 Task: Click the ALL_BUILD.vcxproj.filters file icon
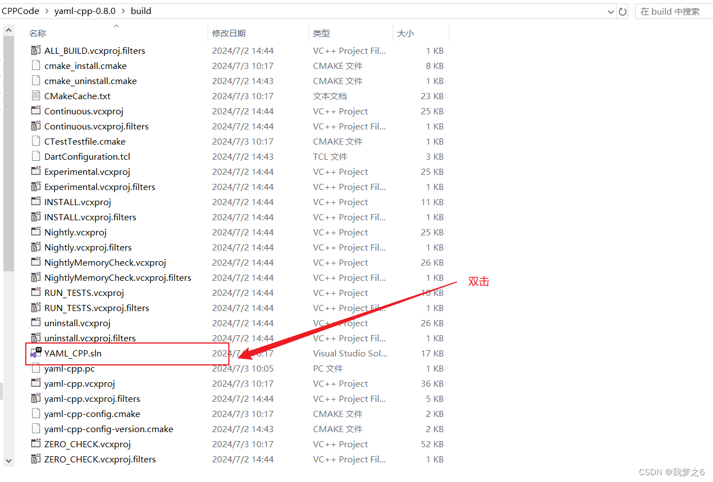[x=35, y=50]
